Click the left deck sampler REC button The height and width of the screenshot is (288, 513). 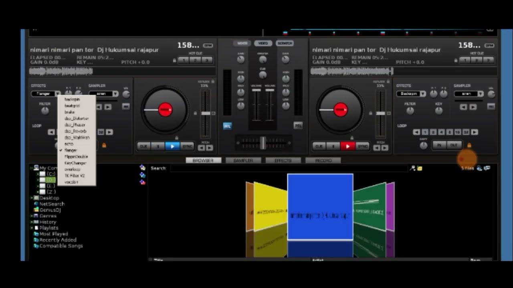(x=126, y=106)
